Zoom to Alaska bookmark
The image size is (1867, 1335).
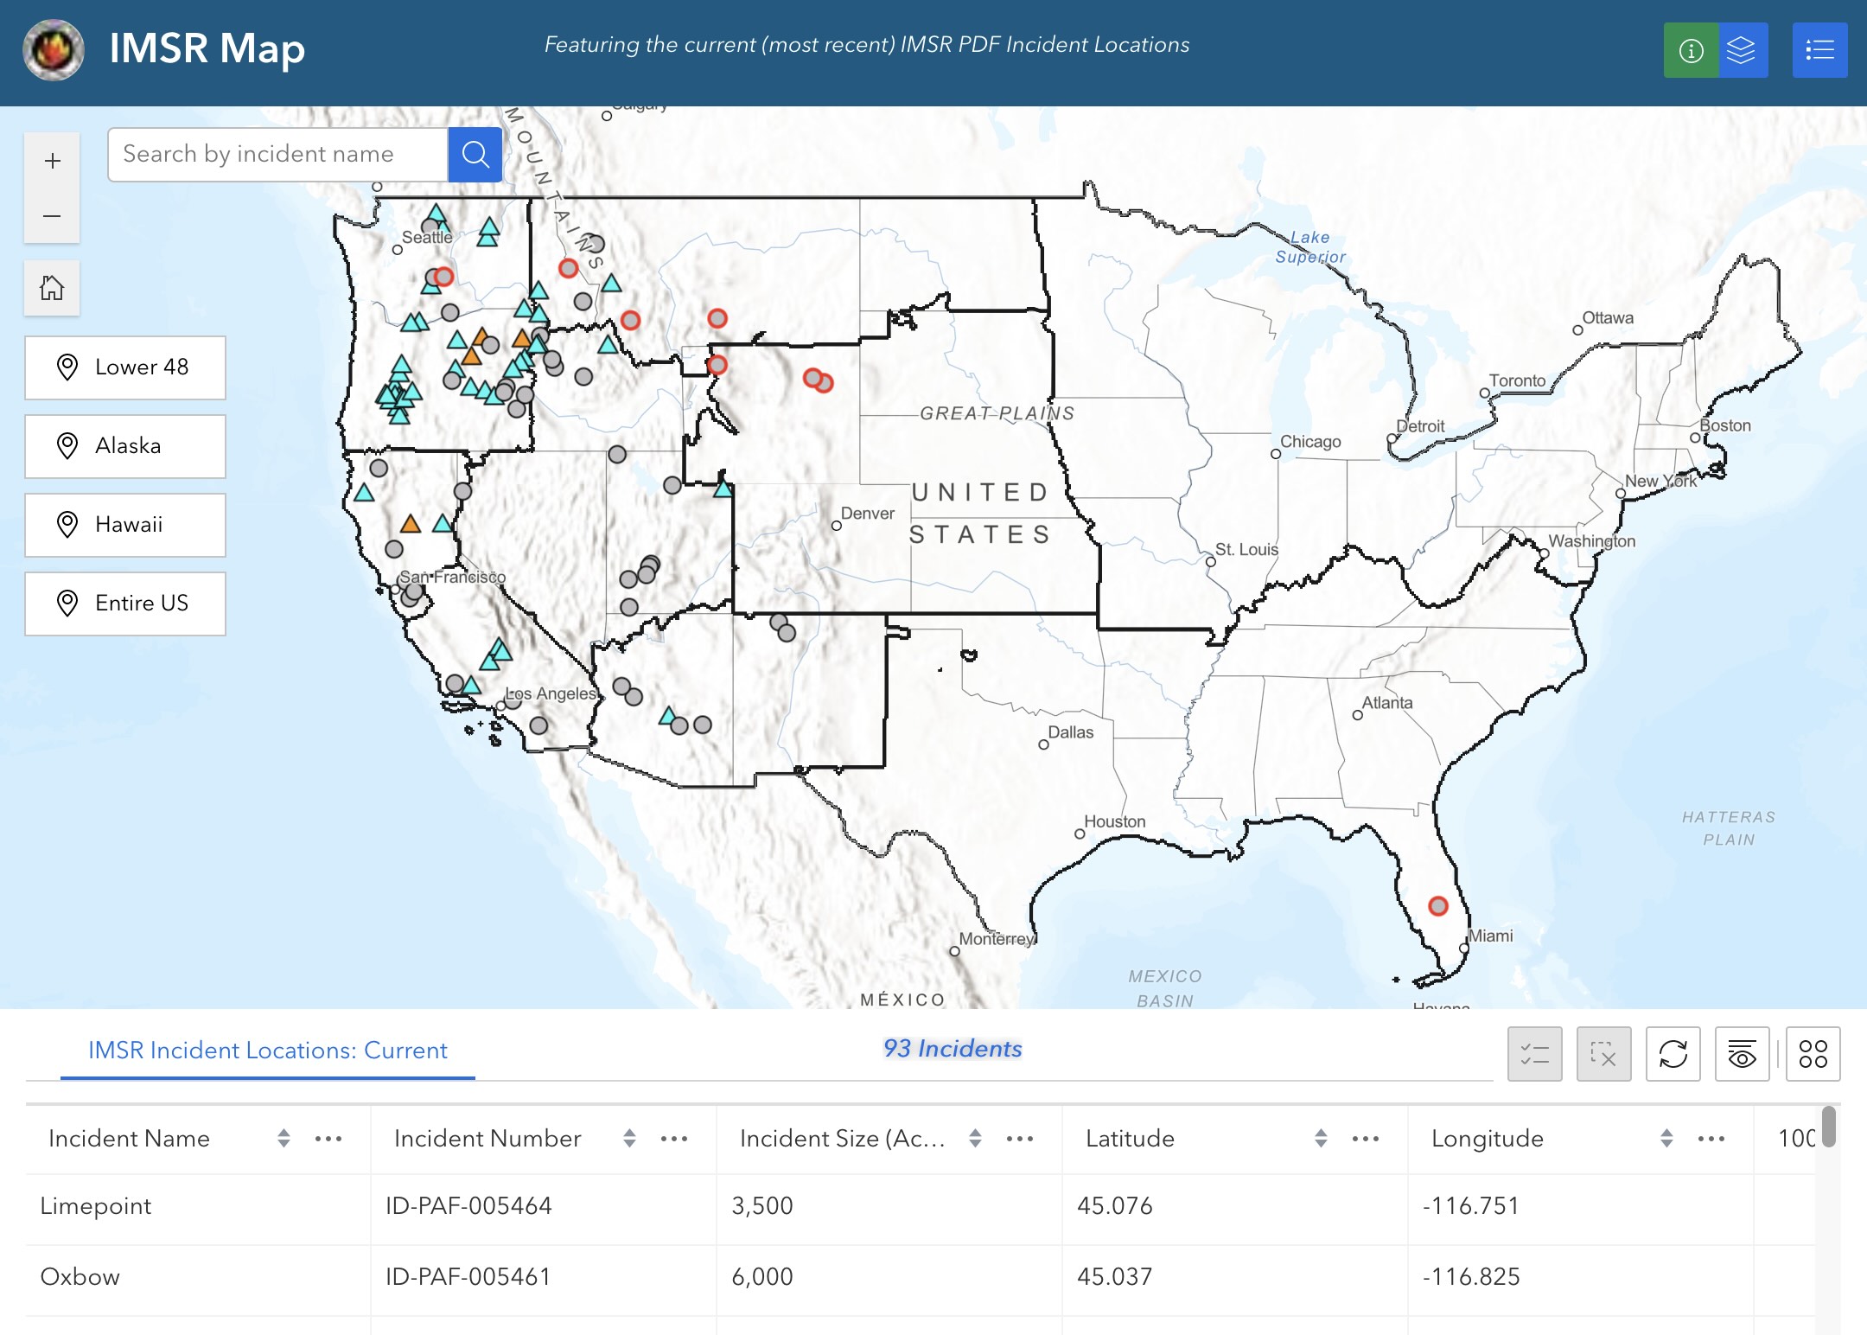[125, 446]
